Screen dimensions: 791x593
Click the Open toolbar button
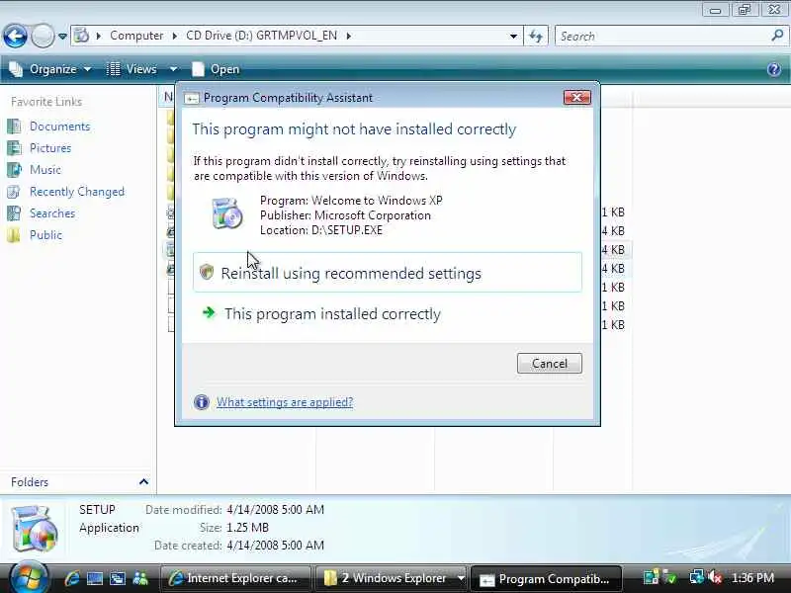(x=216, y=69)
